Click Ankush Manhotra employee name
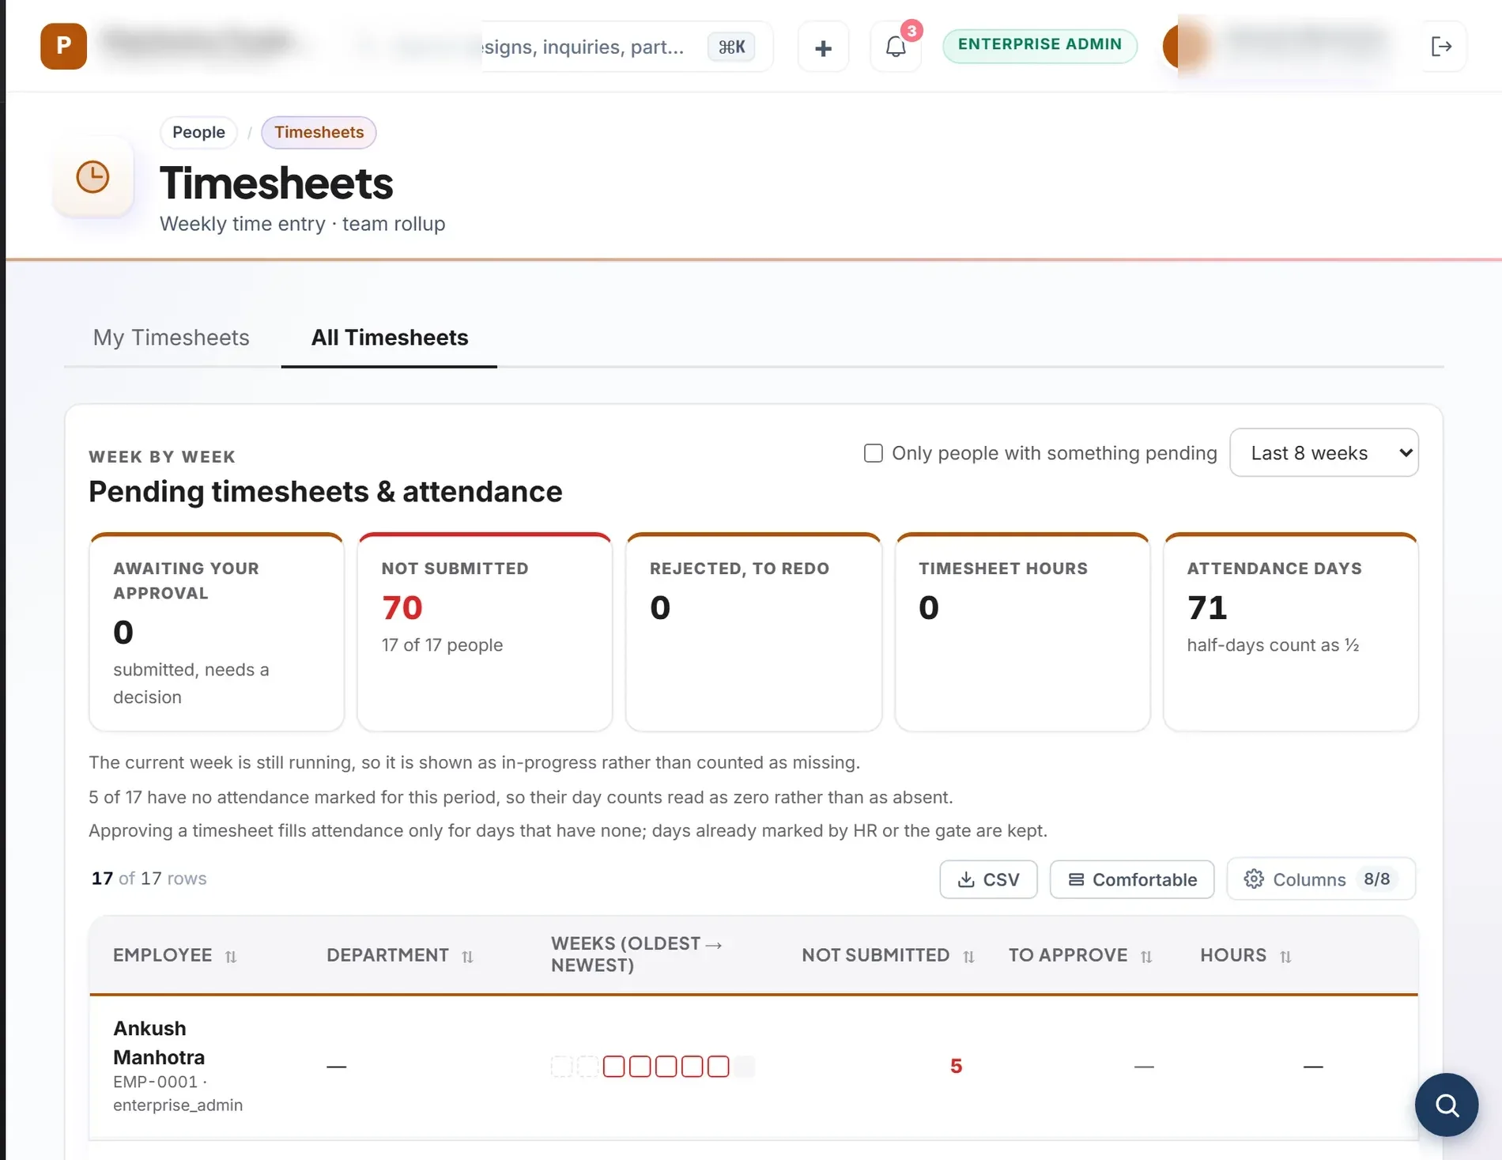Image resolution: width=1502 pixels, height=1160 pixels. click(159, 1043)
